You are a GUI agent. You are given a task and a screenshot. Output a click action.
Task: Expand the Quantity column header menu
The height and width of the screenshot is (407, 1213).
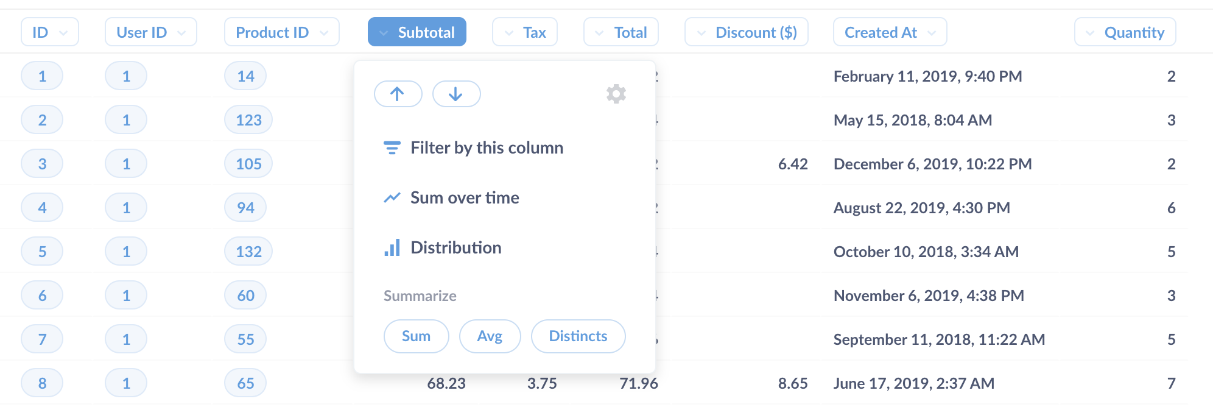click(x=1125, y=32)
